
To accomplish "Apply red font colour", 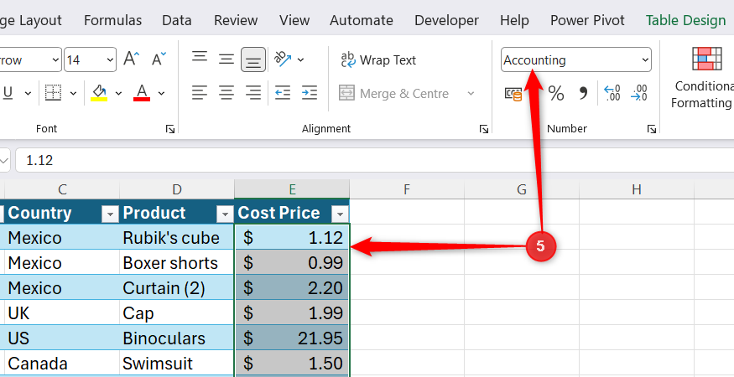I will click(142, 93).
